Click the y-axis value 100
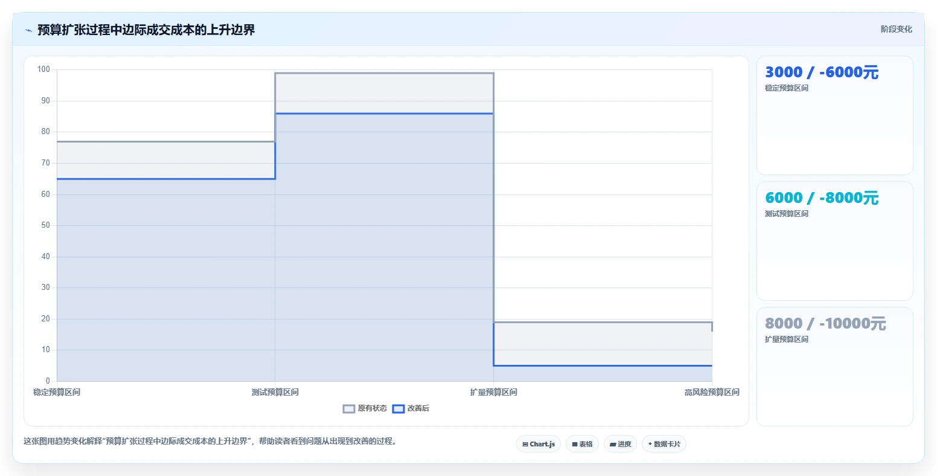 click(x=44, y=69)
